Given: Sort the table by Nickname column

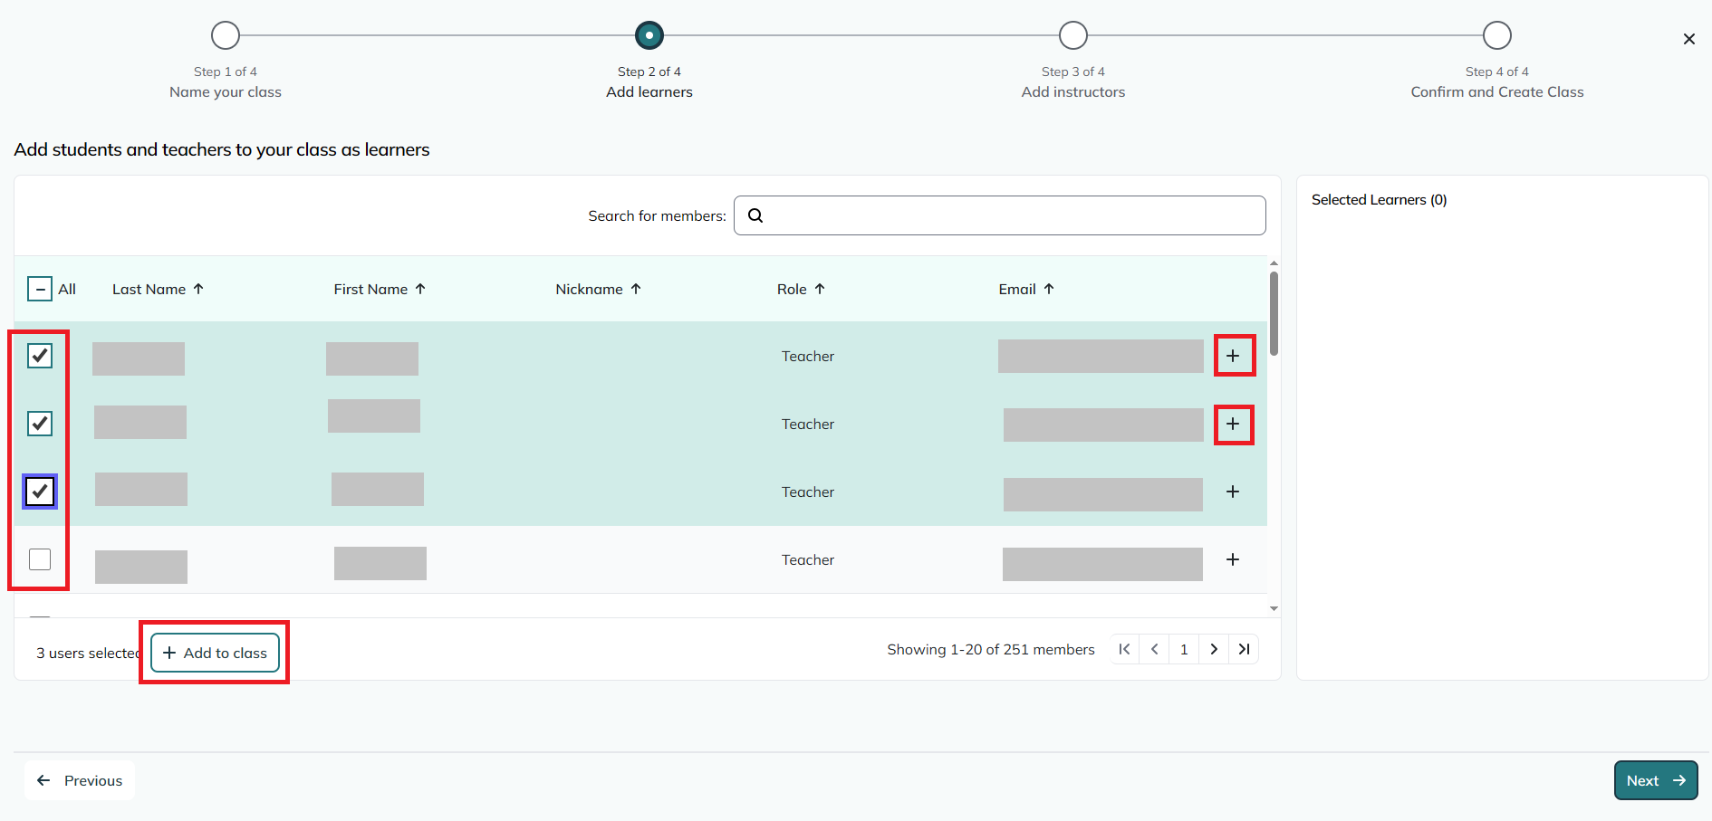Looking at the screenshot, I should click(x=598, y=289).
